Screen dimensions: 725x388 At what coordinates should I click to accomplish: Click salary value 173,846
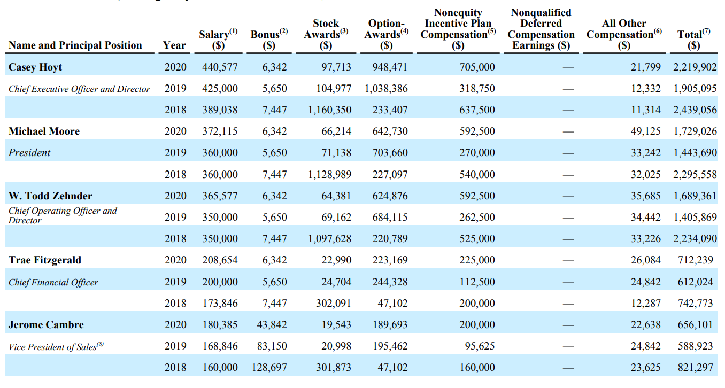coord(220,304)
